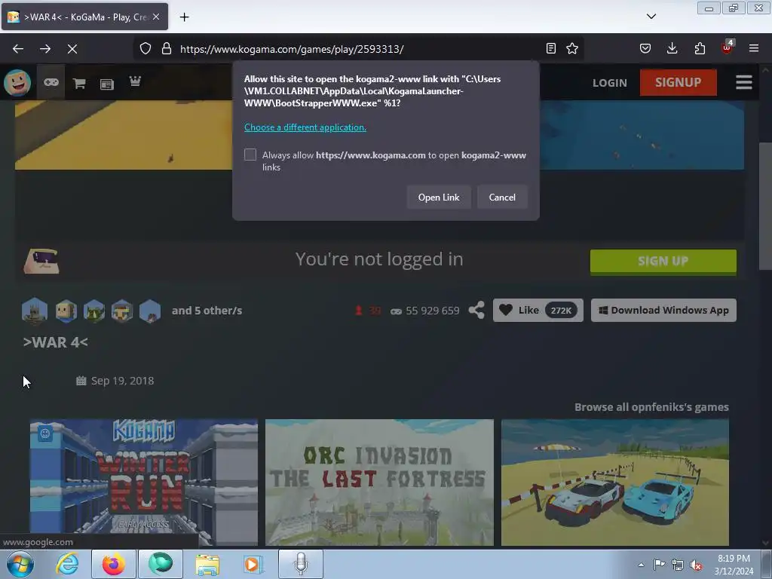This screenshot has height=579, width=772.
Task: Click the 55 929 659 plays count
Action: click(432, 311)
